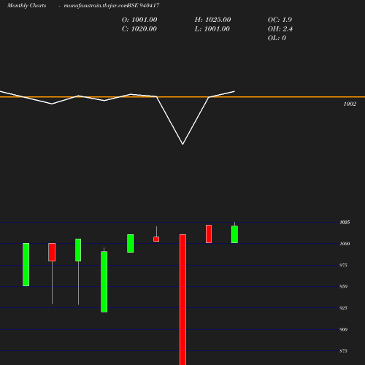Click the munafasutrain website name in header

point(96,5)
